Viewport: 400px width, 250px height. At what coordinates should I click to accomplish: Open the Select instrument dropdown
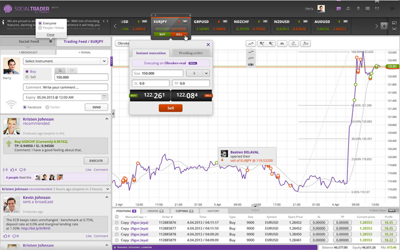tap(65, 61)
